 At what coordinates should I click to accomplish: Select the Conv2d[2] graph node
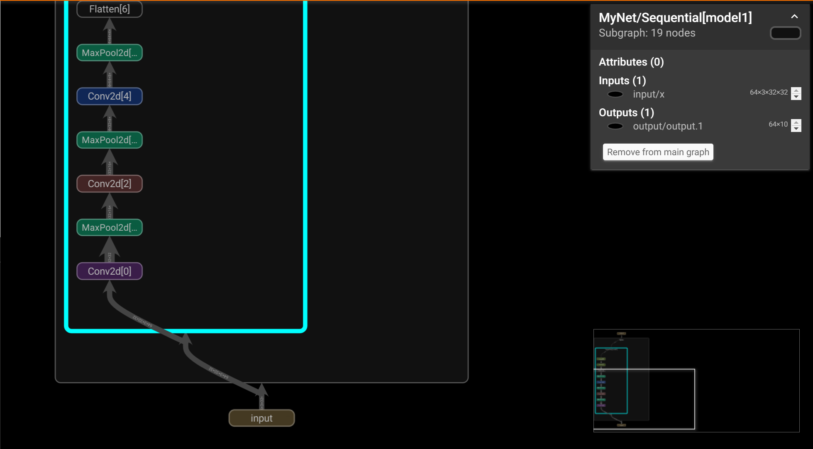point(110,184)
